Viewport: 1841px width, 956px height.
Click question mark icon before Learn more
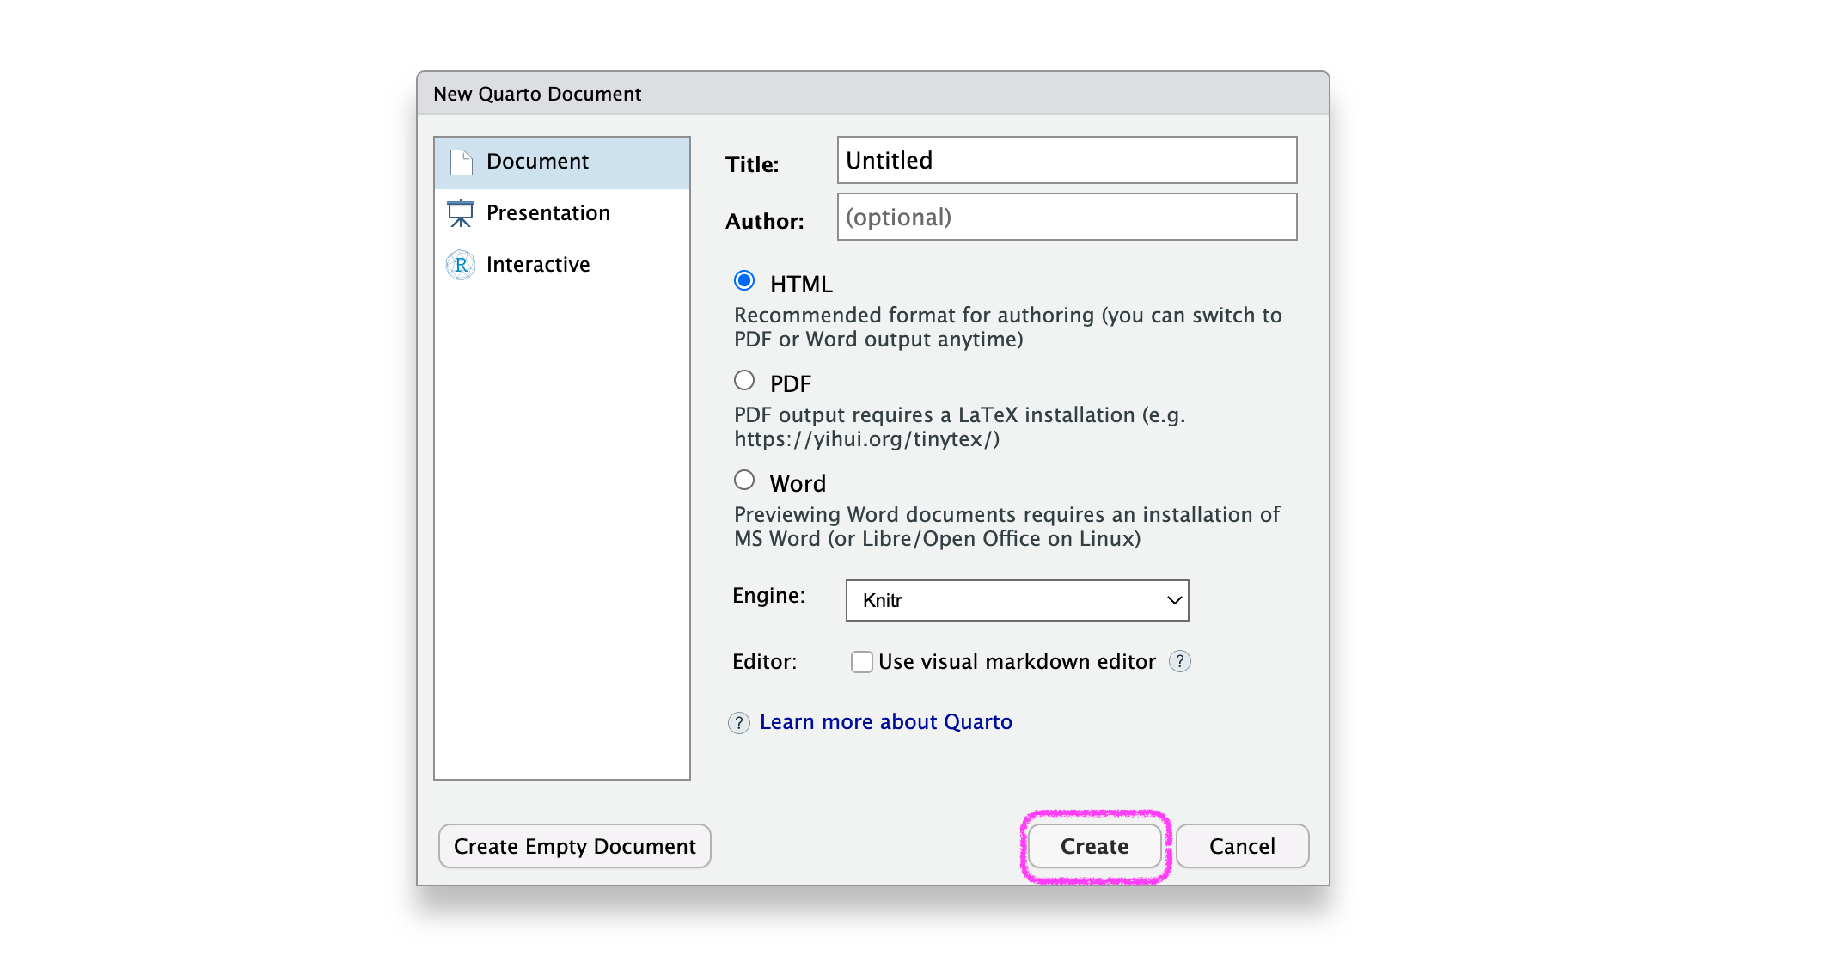pyautogui.click(x=739, y=722)
